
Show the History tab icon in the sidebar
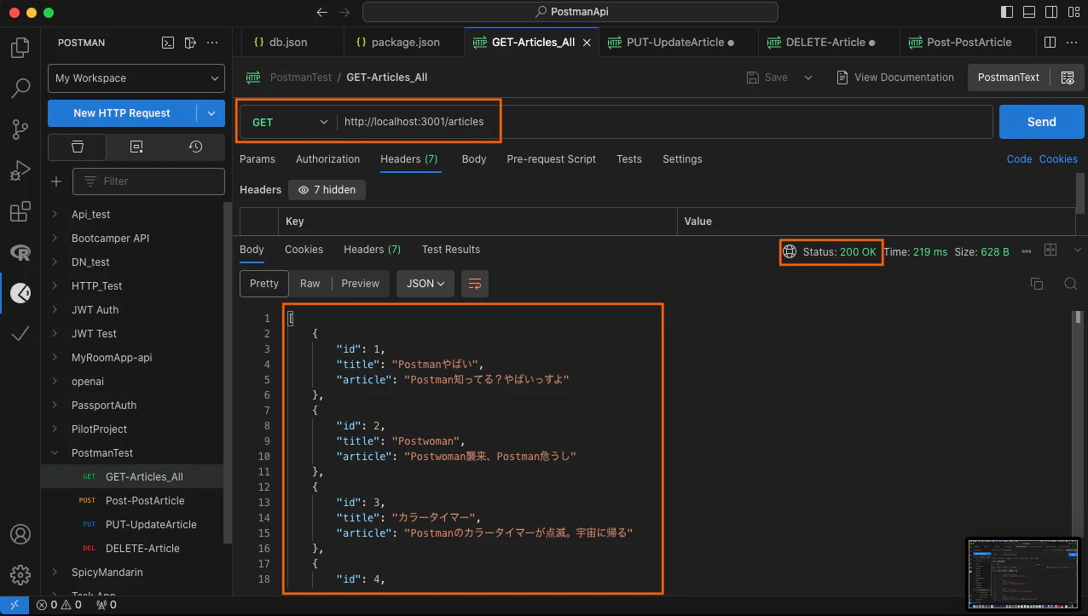[x=195, y=147]
